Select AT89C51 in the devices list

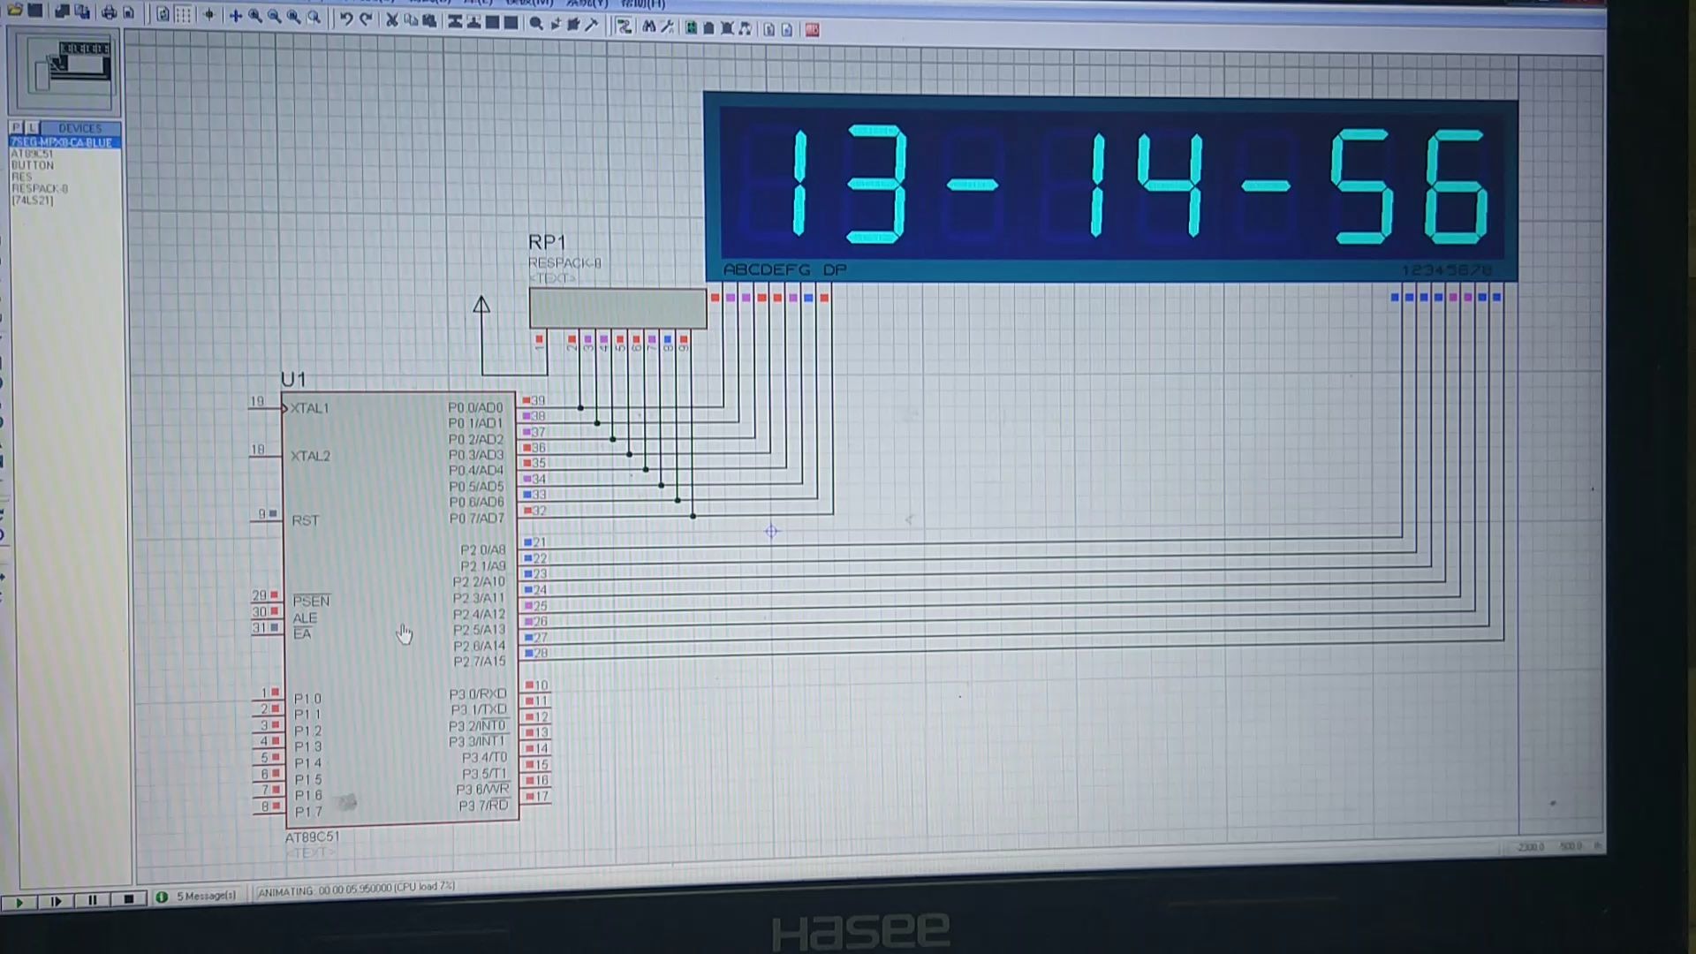click(x=33, y=154)
